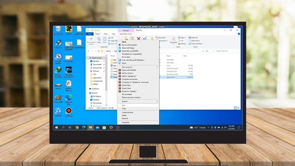The image size is (295, 166).
Task: Open the Application Tools tab
Action: (126, 34)
